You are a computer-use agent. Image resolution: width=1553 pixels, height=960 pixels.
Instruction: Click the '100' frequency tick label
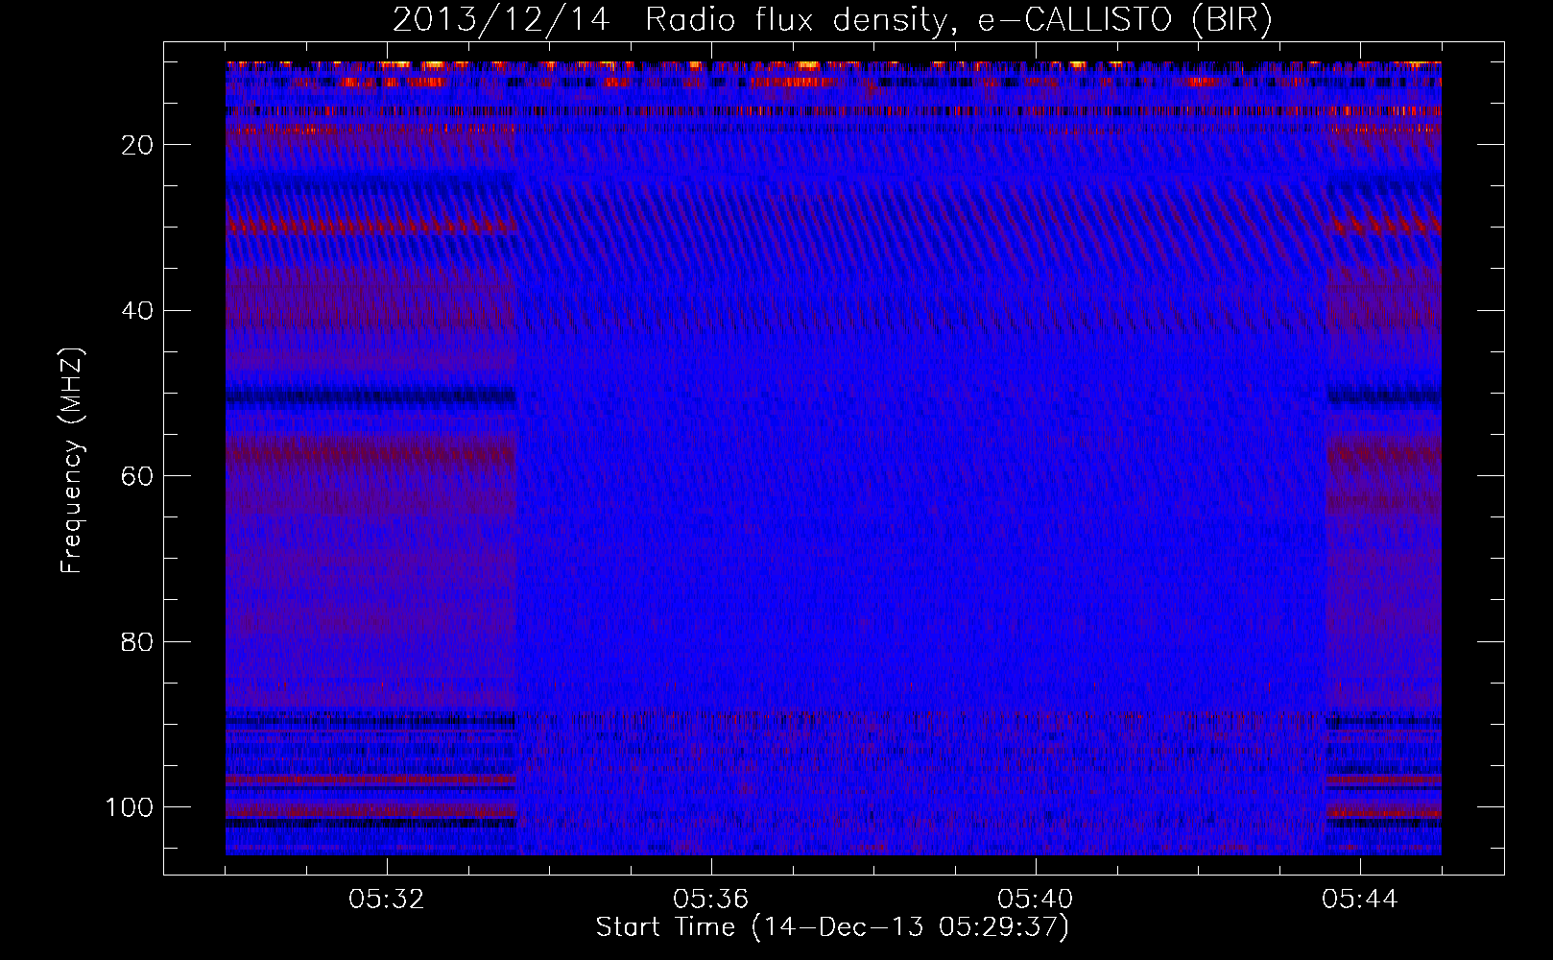click(130, 807)
